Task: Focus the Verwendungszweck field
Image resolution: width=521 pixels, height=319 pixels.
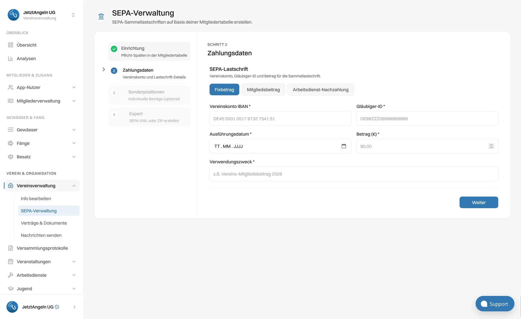Action: 354,174
